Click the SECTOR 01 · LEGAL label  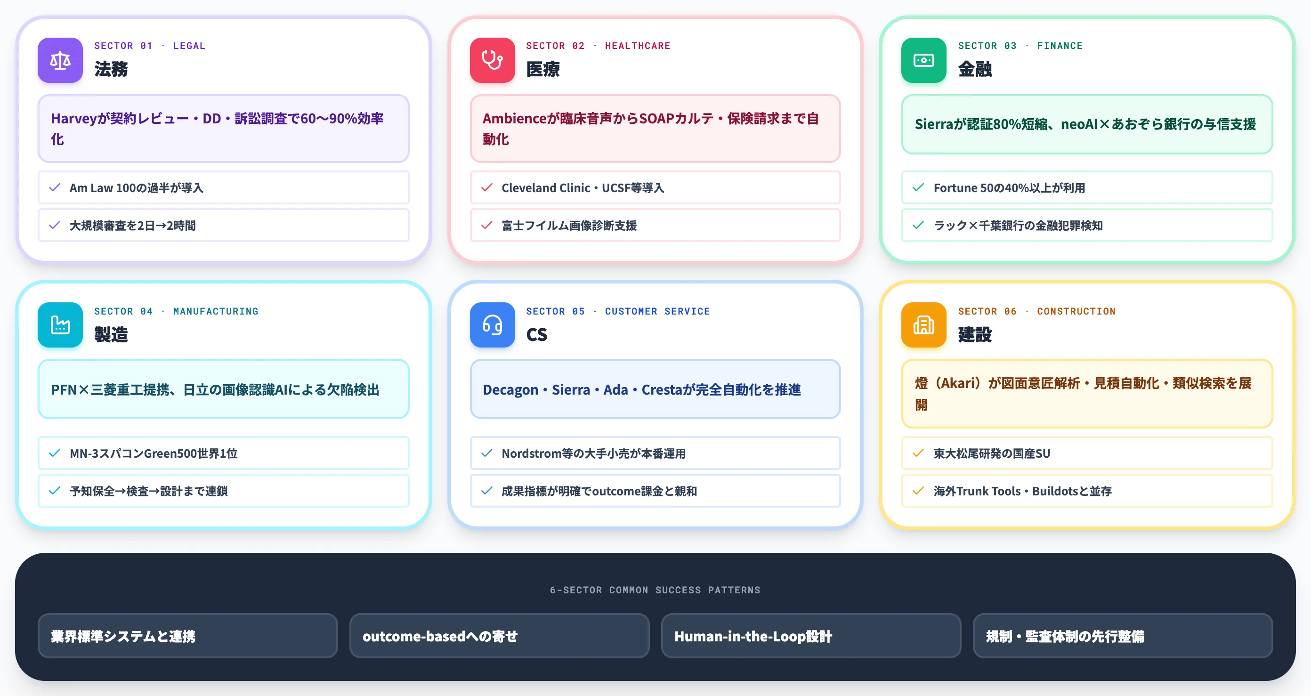pyautogui.click(x=150, y=46)
